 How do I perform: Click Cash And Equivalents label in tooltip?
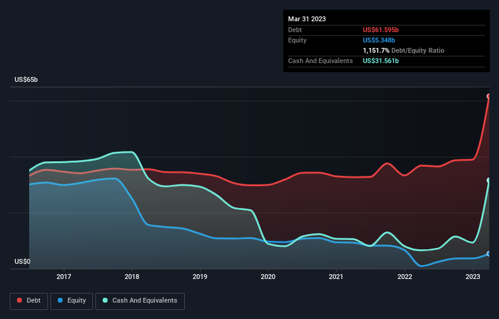click(320, 61)
